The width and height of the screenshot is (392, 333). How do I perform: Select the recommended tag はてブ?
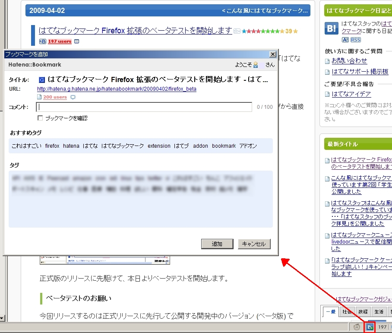tap(181, 146)
